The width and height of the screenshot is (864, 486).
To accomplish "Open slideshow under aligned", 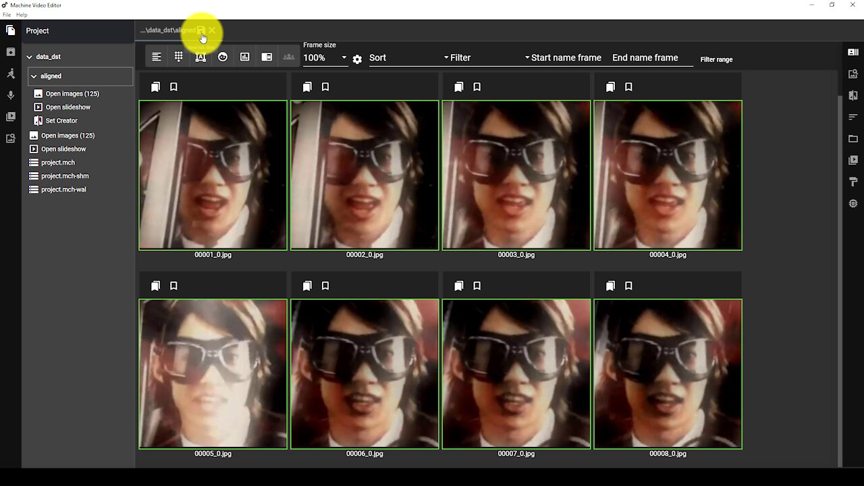I will [x=67, y=107].
